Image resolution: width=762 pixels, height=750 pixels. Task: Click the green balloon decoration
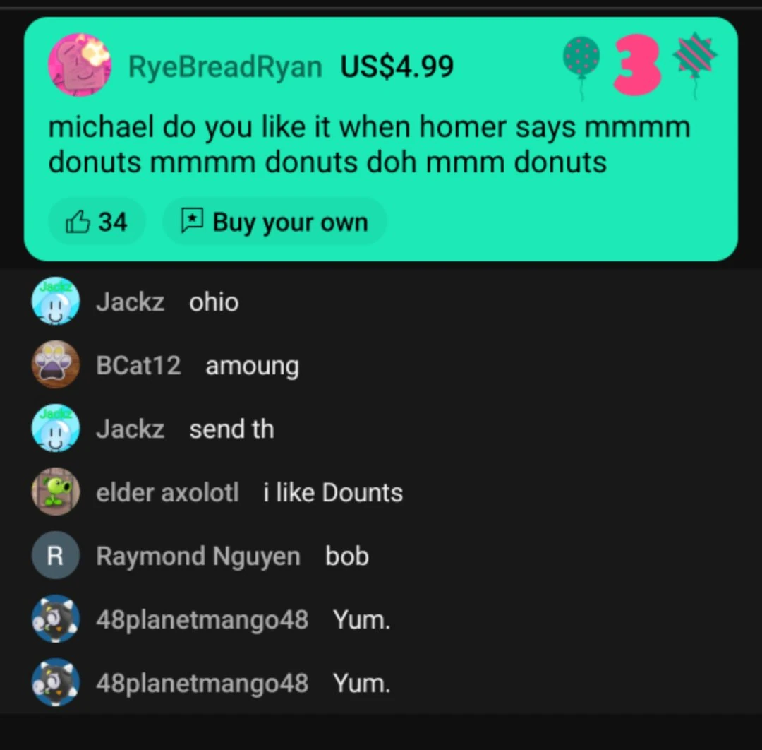click(581, 66)
